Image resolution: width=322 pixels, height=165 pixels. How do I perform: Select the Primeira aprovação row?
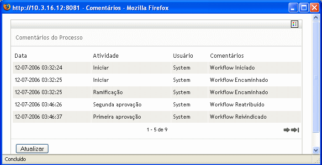click(157, 117)
